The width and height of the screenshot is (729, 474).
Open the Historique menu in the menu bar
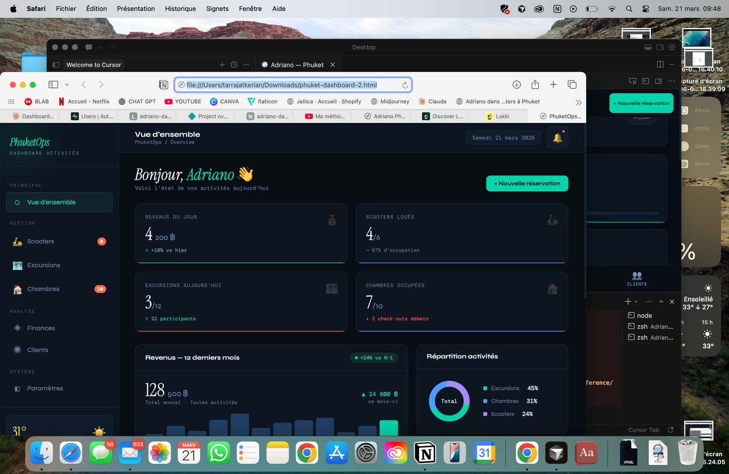click(x=180, y=9)
